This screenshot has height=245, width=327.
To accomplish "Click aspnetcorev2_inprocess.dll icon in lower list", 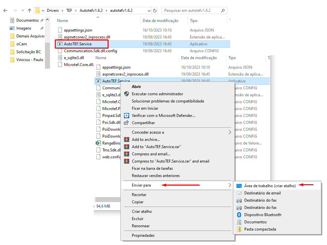I will (x=98, y=74).
